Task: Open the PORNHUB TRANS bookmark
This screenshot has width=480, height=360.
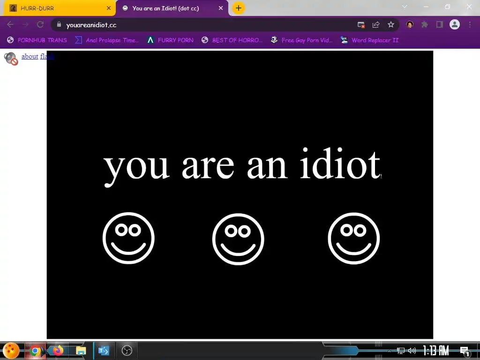Action: tap(37, 40)
